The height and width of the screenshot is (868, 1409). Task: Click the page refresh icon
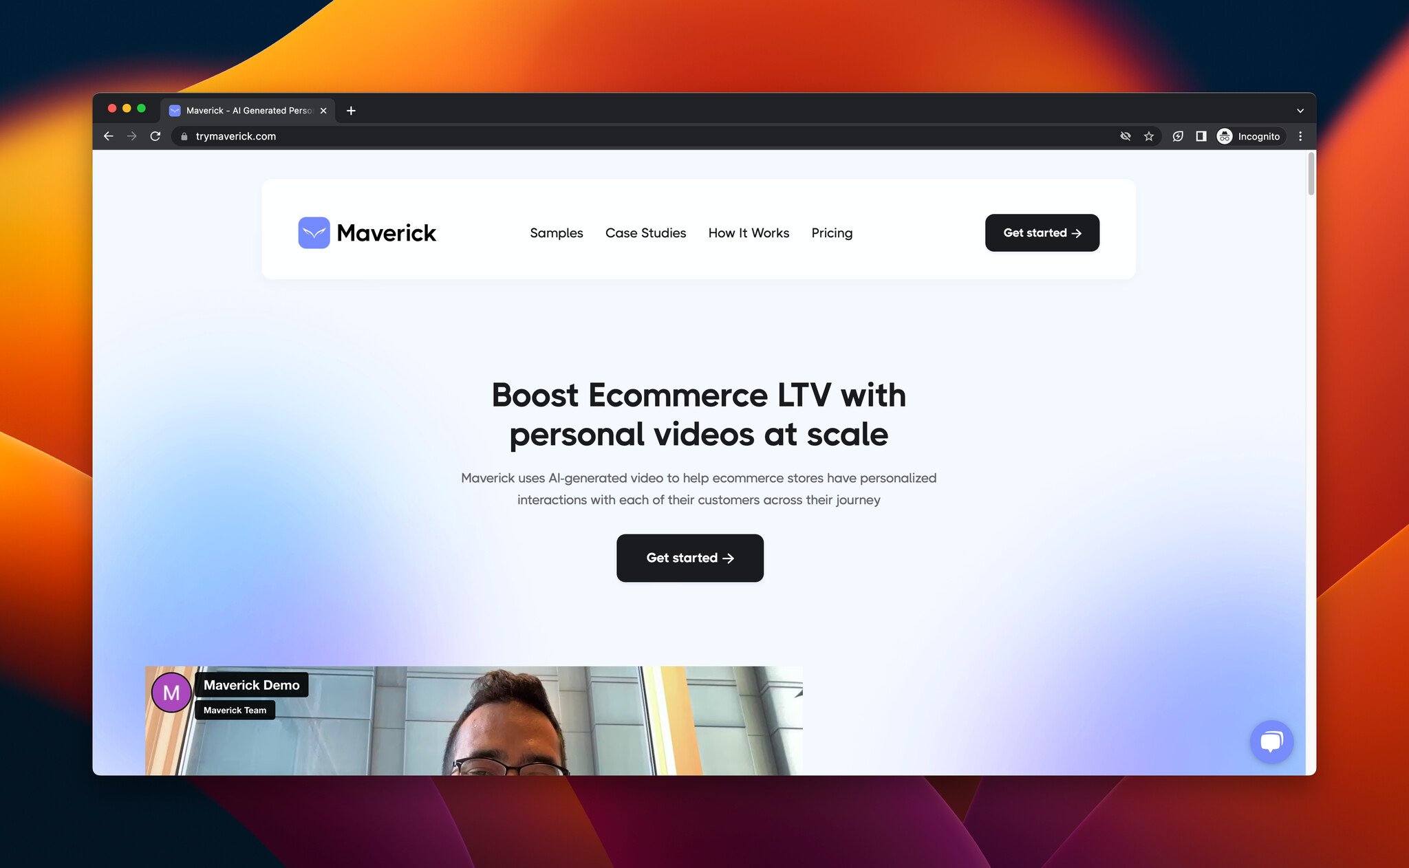(154, 135)
